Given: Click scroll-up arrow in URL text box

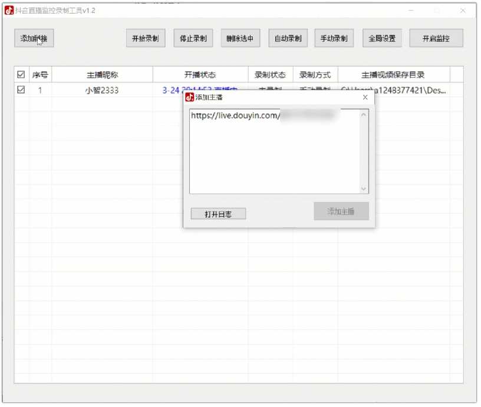Looking at the screenshot, I should click(364, 115).
